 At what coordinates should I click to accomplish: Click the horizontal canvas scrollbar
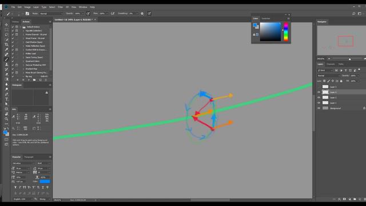point(210,200)
